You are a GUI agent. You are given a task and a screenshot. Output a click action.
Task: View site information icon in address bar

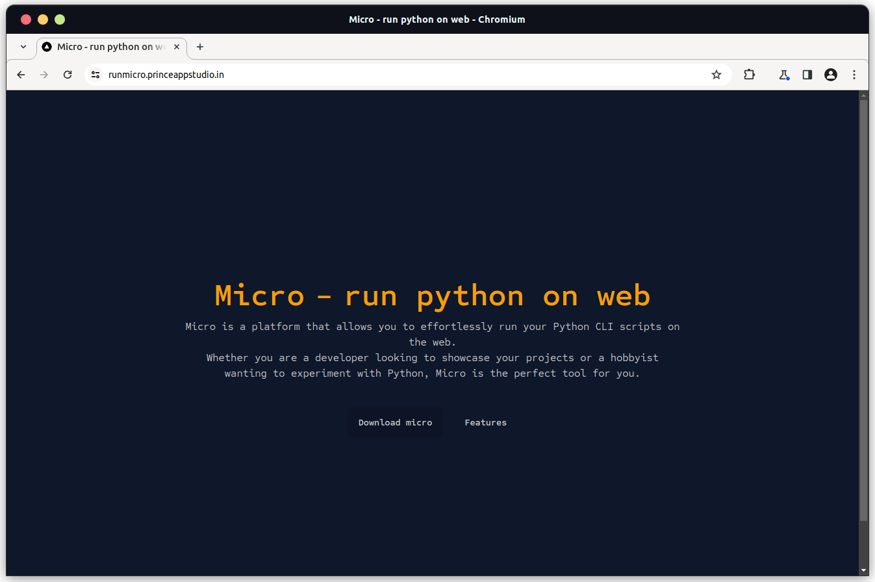coord(95,75)
